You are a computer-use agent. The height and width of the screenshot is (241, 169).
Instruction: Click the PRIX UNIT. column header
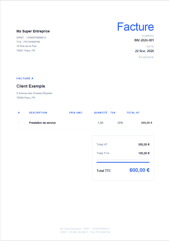[76, 113]
